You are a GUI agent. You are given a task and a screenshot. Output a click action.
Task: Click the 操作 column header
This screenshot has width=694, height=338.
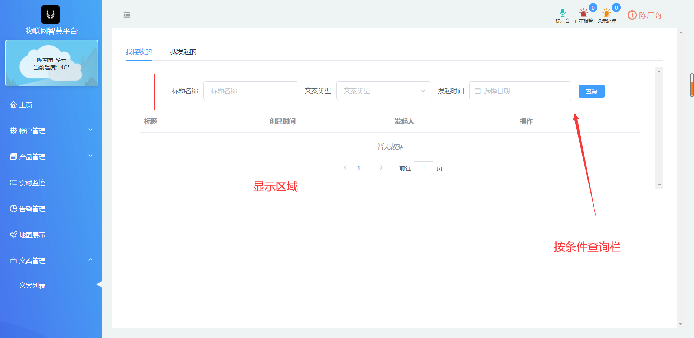click(526, 121)
